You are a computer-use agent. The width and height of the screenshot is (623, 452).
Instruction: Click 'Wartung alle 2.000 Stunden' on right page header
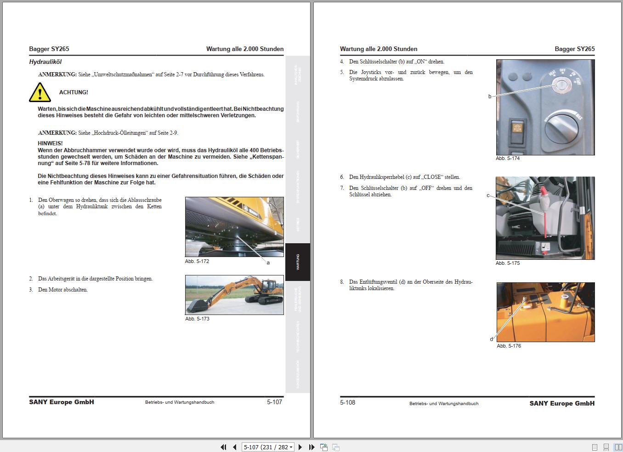379,49
